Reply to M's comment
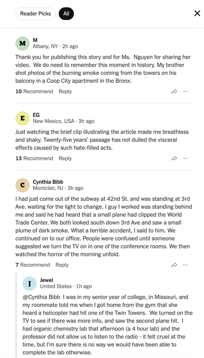The width and height of the screenshot is (204, 358). pos(65,92)
